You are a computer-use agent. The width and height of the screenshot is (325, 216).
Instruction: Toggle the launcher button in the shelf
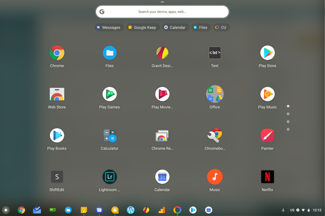pos(6,210)
